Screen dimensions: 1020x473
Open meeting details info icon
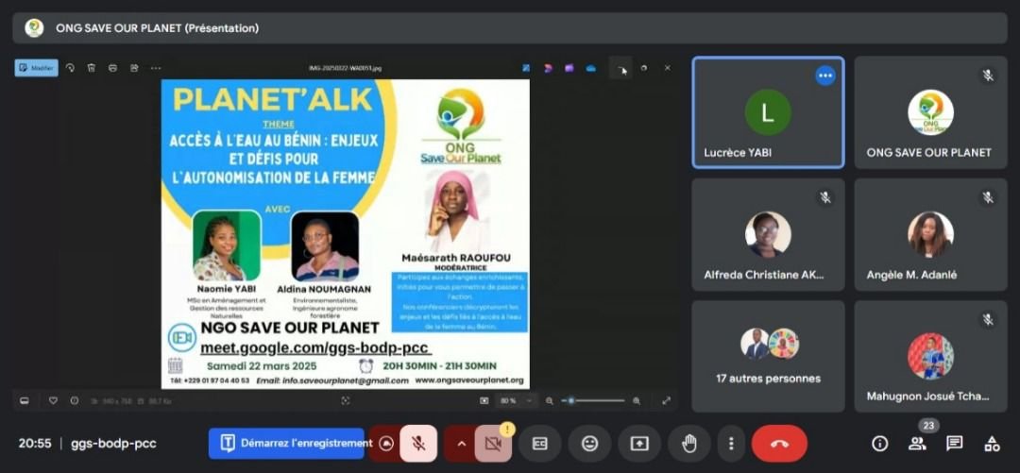coord(879,444)
